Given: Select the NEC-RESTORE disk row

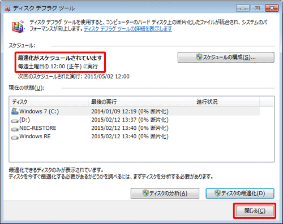Looking at the screenshot, I should pyautogui.click(x=135, y=128).
